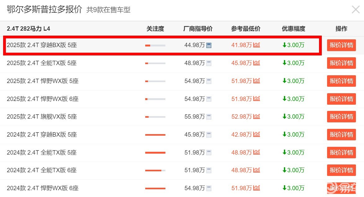Click guide price 55.98万
The width and height of the screenshot is (364, 197).
195,116
